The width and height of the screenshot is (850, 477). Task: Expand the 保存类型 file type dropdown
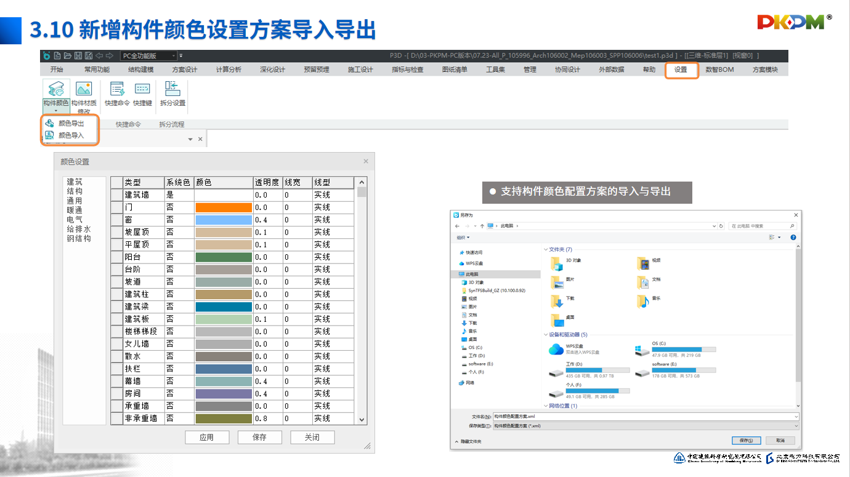tap(796, 426)
